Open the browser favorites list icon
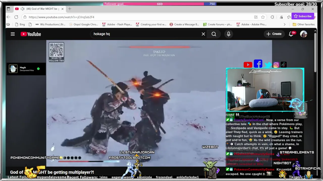Screen dimensions: 323x181 point(289,17)
